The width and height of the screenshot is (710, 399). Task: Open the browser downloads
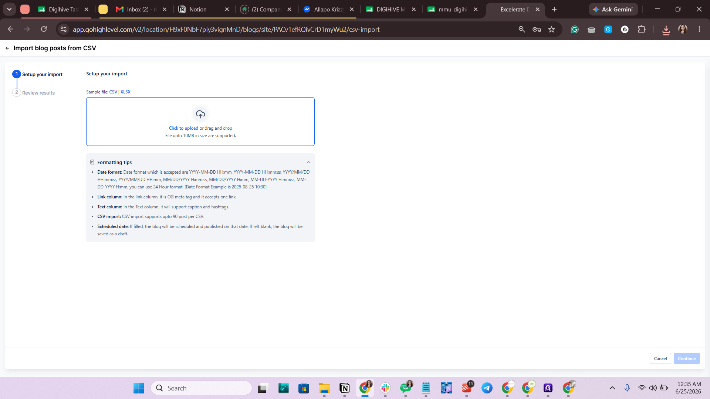tap(666, 30)
